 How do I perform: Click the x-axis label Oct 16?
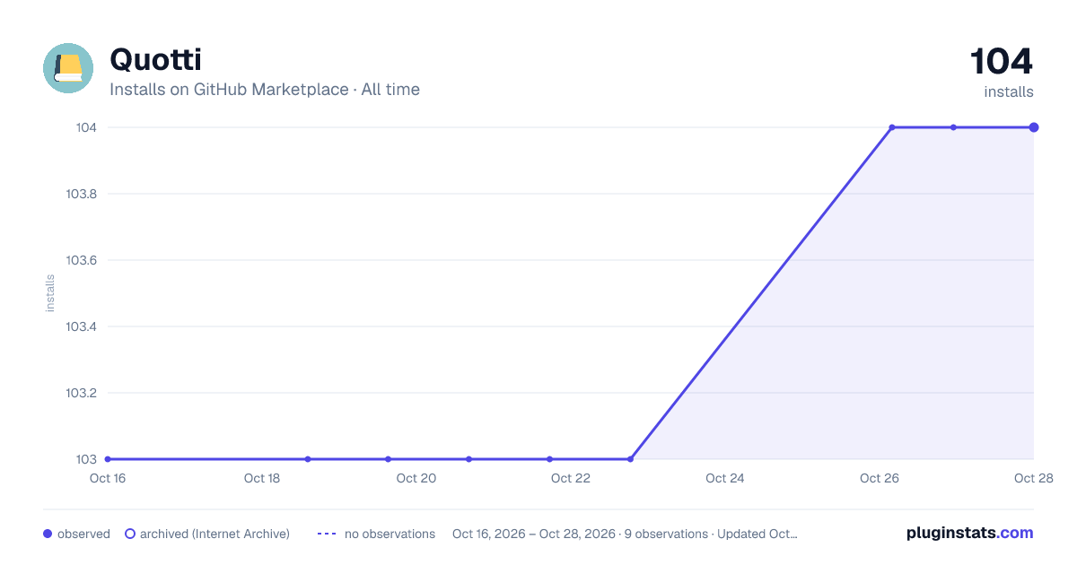pyautogui.click(x=108, y=478)
